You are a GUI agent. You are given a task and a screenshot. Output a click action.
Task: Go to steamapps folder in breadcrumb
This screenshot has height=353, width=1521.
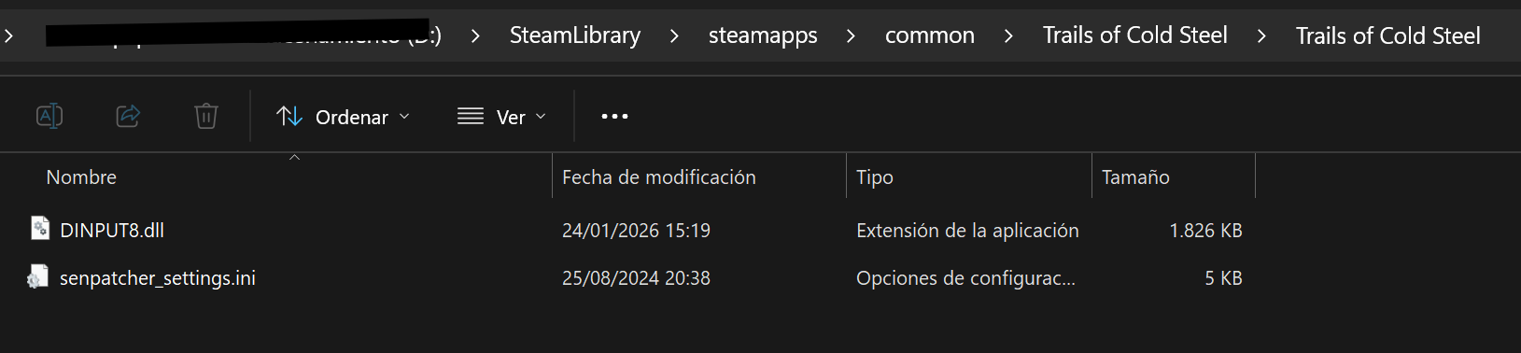[763, 35]
